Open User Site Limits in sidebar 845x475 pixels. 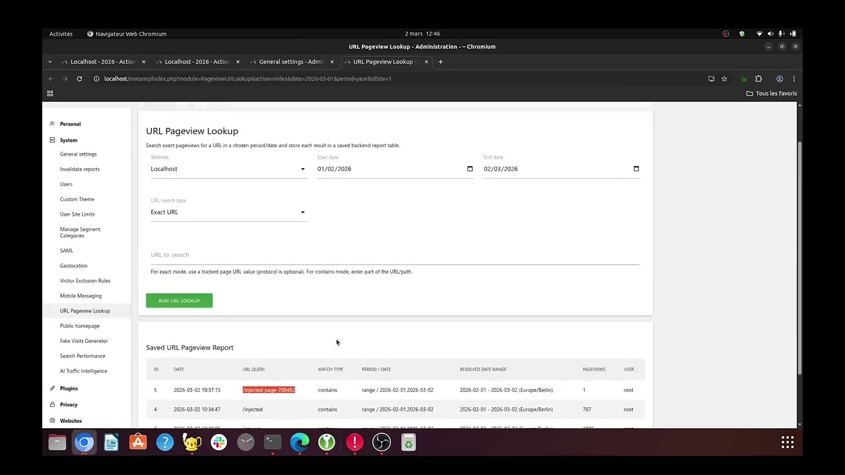click(77, 214)
